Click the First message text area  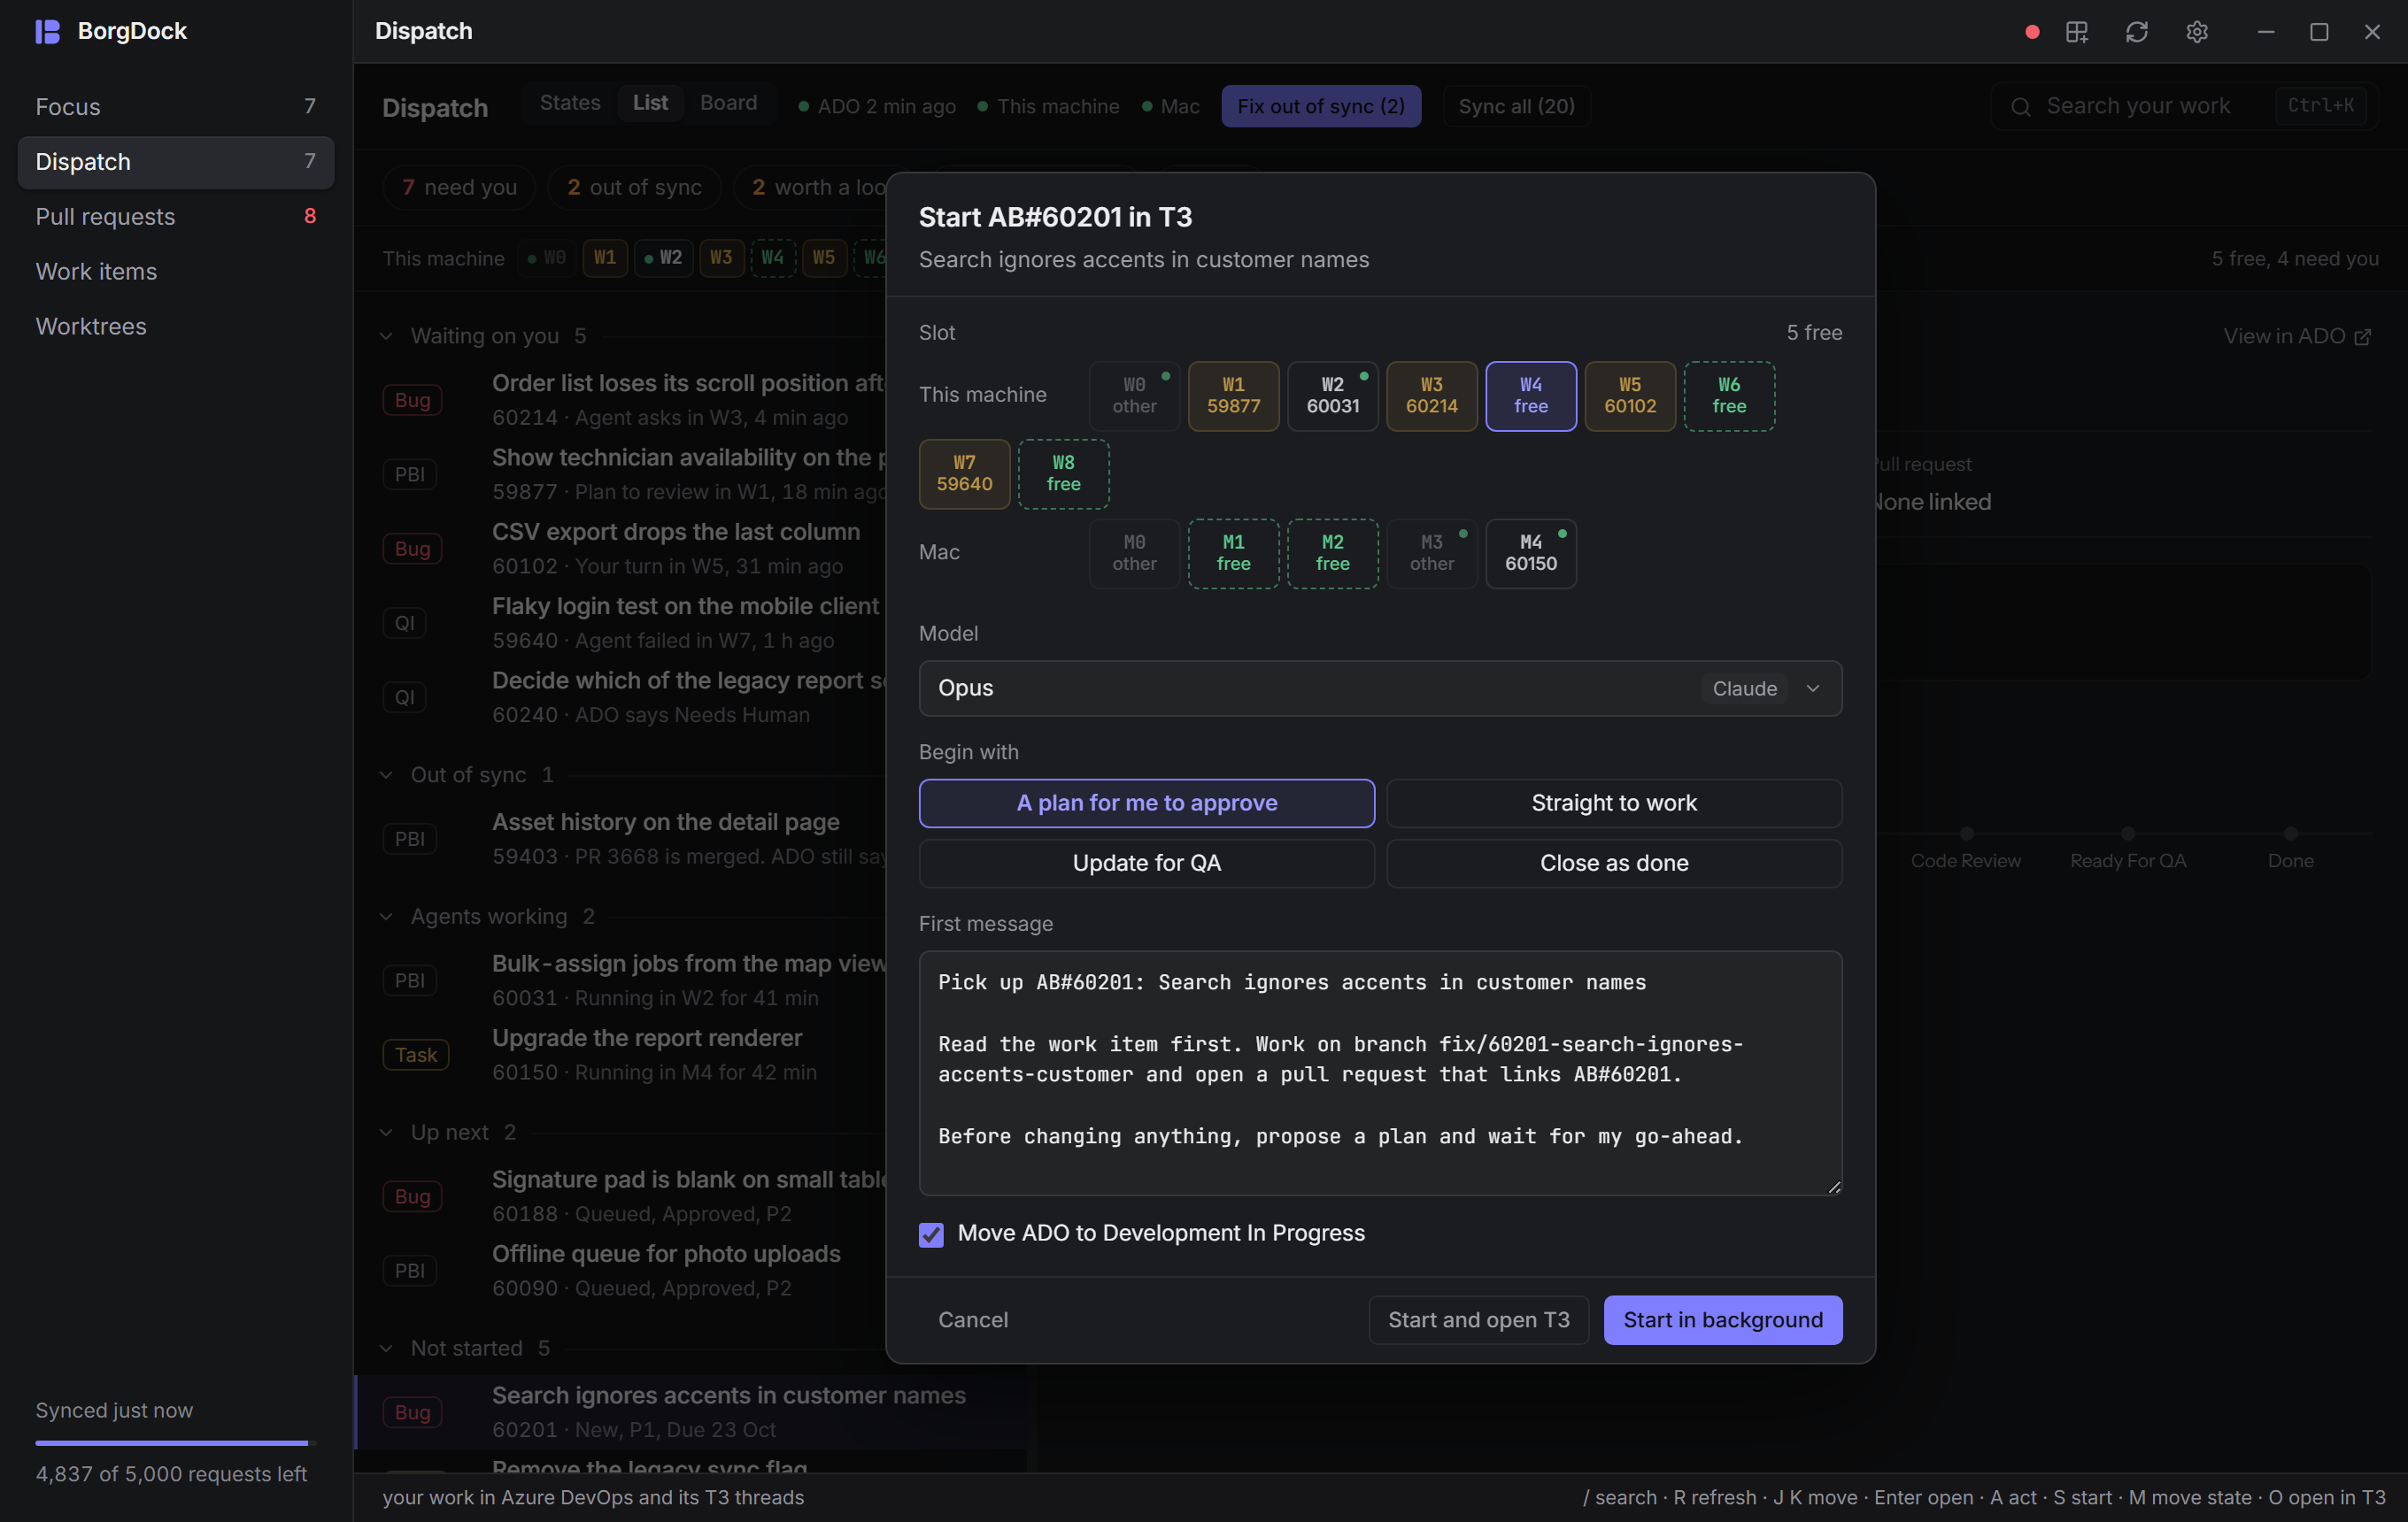pos(1380,1072)
